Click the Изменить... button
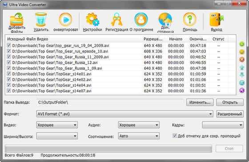The image size is (249, 162). pyautogui.click(x=200, y=103)
